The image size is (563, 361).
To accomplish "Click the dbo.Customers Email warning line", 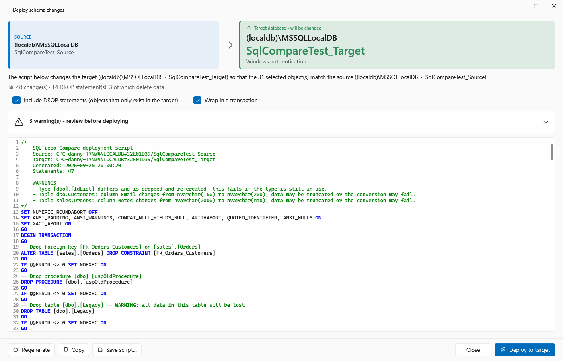I will pos(224,195).
